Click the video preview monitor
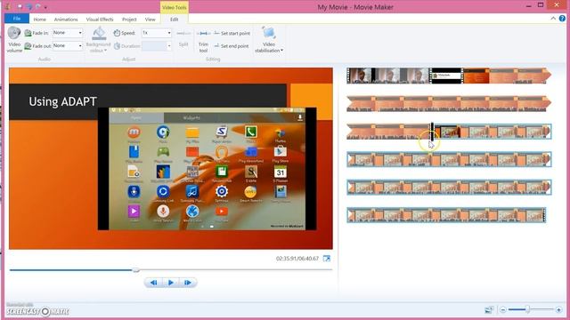 [171, 158]
